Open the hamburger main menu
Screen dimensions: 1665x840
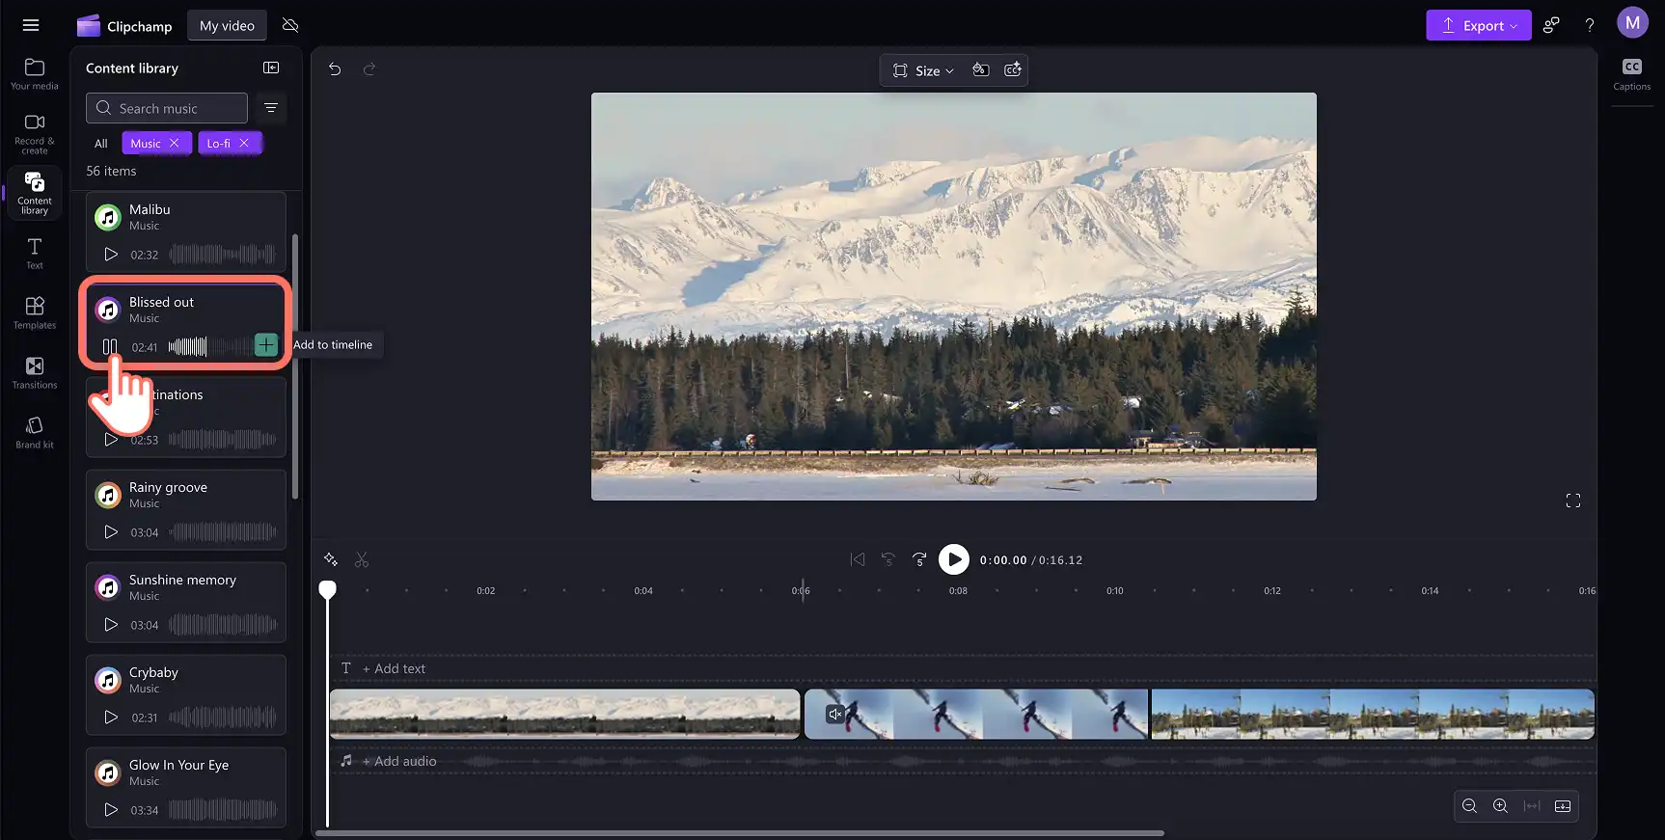point(31,26)
